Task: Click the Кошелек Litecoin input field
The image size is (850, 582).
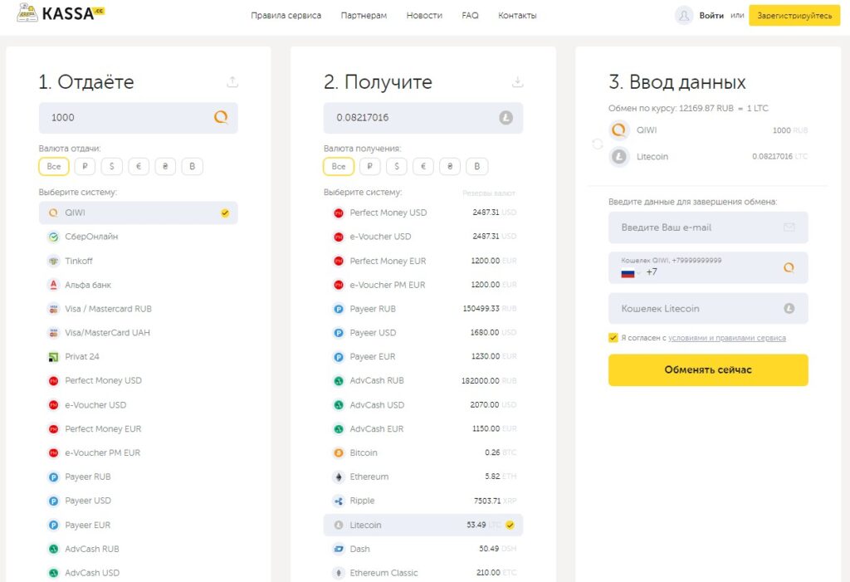Action: pos(708,308)
